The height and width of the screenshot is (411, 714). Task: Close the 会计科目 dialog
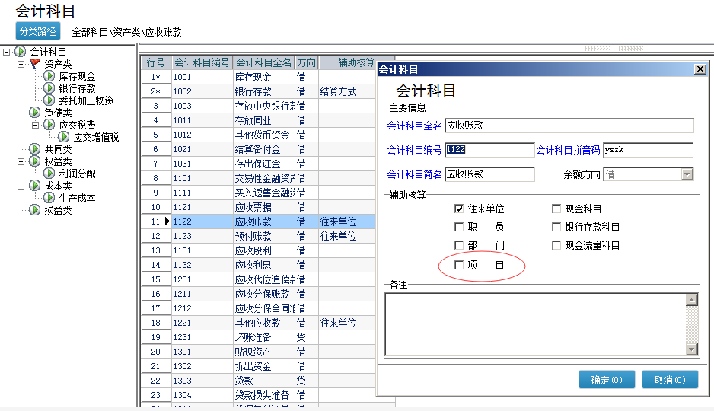click(700, 68)
